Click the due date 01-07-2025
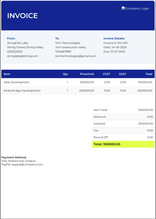The width and height of the screenshot is (156, 219). pos(118,51)
